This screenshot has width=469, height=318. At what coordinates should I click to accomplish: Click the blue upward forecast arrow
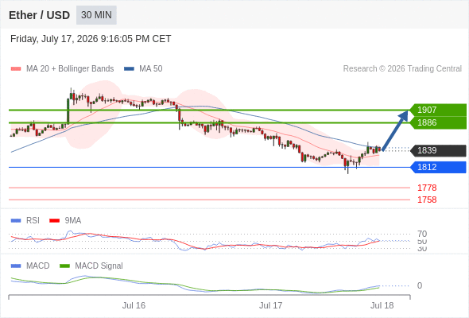395,130
